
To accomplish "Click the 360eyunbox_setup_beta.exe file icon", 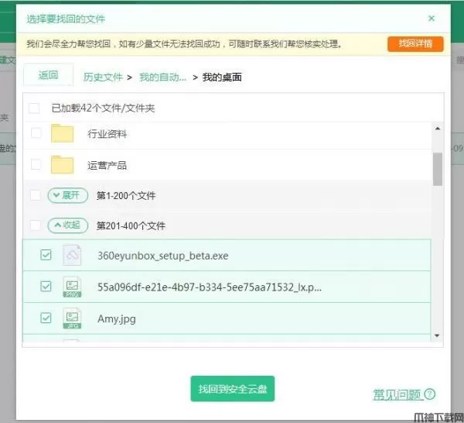I will (x=72, y=256).
